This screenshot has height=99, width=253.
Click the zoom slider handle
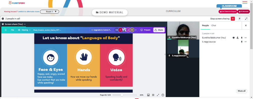122,95
